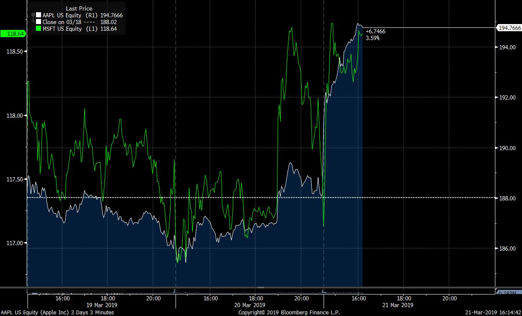
Task: Click the chart title 'AAPL US Equity (Apple Inc)'
Action: click(x=35, y=313)
